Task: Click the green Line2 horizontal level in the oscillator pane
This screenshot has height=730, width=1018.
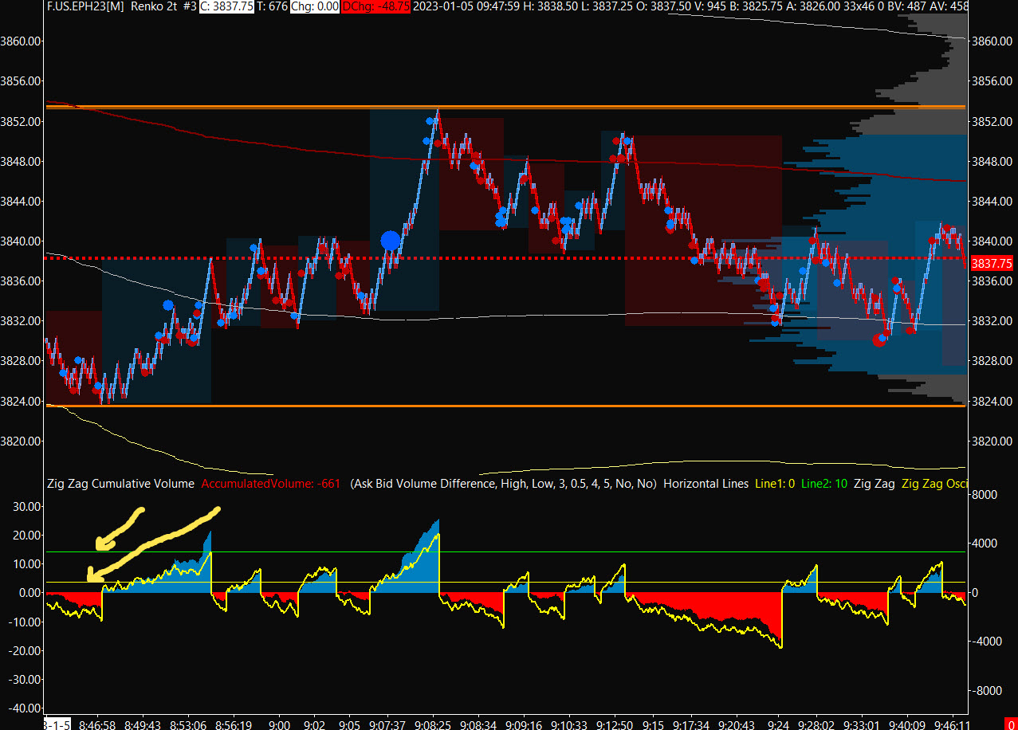Action: [x=505, y=551]
